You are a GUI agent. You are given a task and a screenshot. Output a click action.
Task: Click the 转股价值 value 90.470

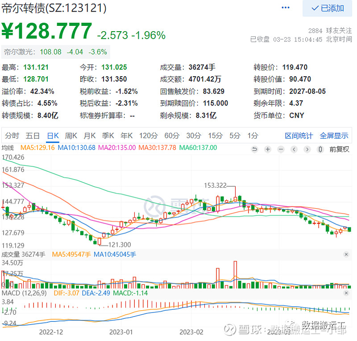pos(300,79)
